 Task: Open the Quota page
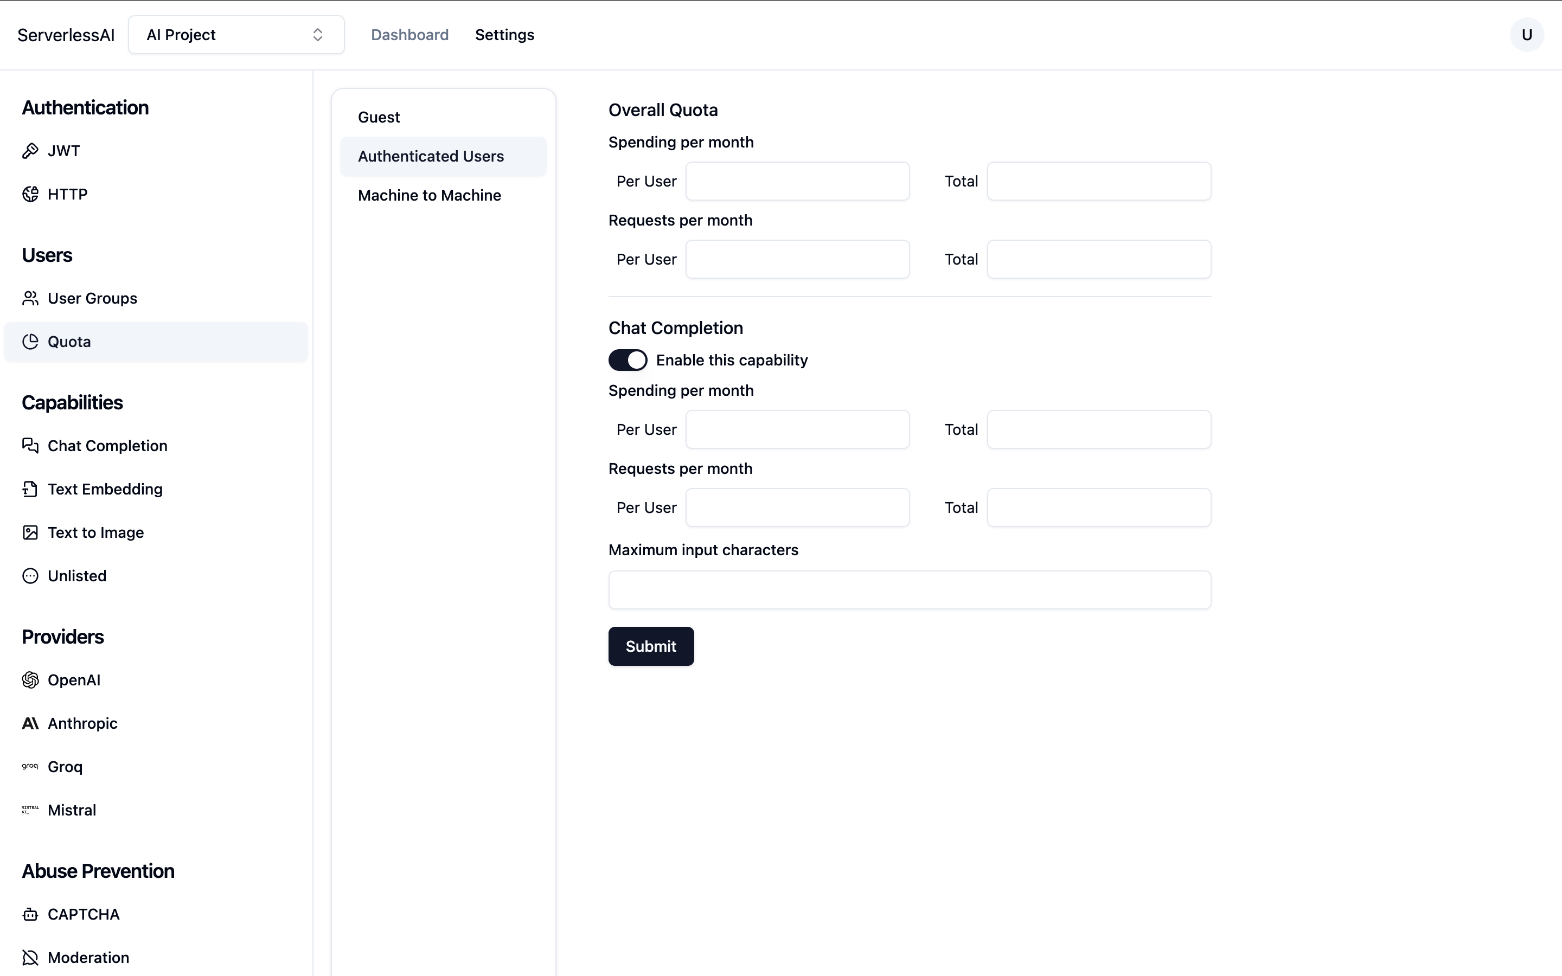click(x=156, y=342)
